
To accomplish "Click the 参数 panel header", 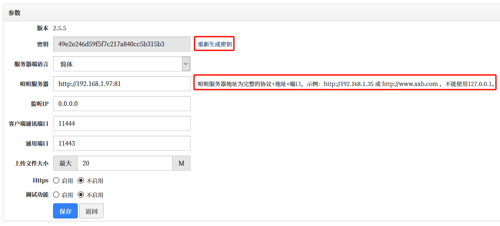I will coord(14,13).
